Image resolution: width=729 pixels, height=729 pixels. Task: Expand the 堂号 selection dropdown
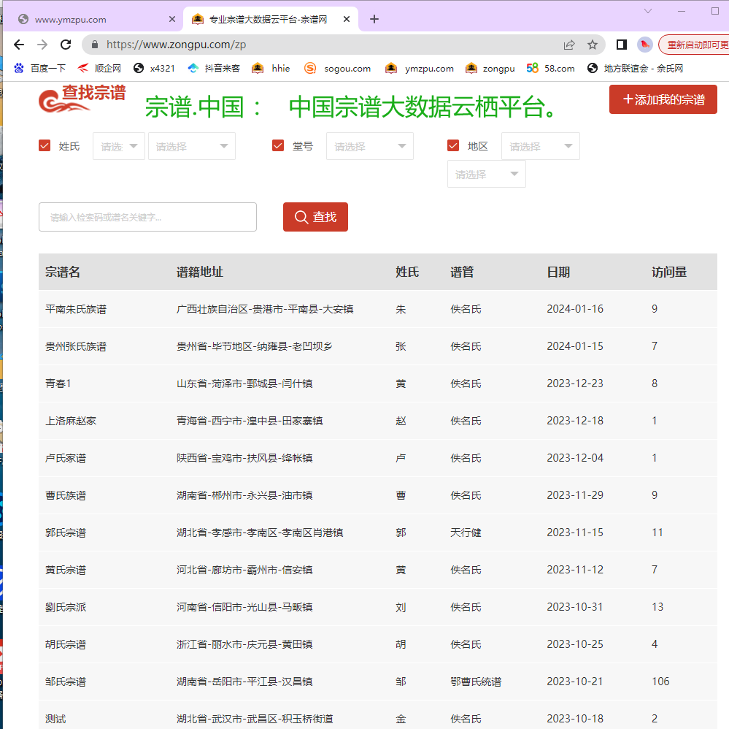pyautogui.click(x=370, y=146)
